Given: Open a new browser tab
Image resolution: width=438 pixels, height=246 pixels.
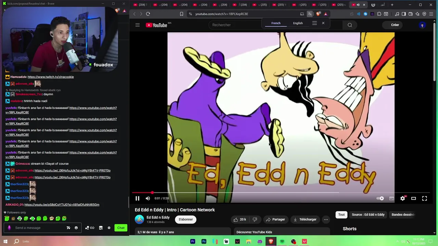Looking at the screenshot, I should tap(392, 5).
